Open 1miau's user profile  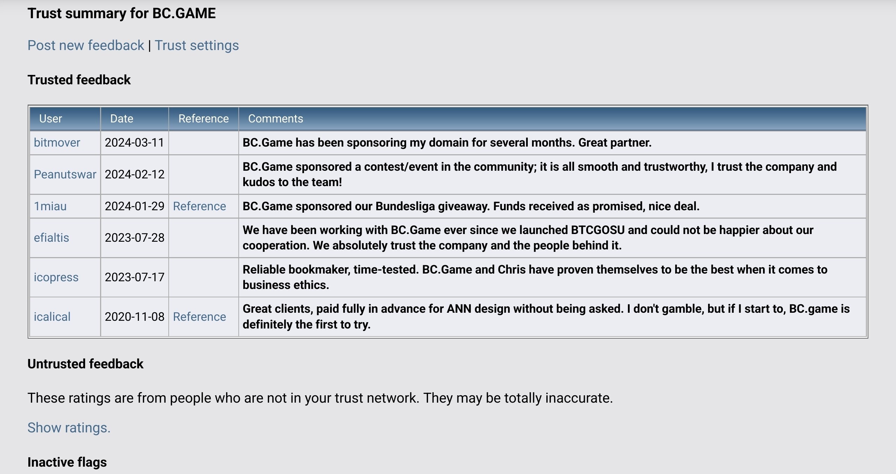50,206
